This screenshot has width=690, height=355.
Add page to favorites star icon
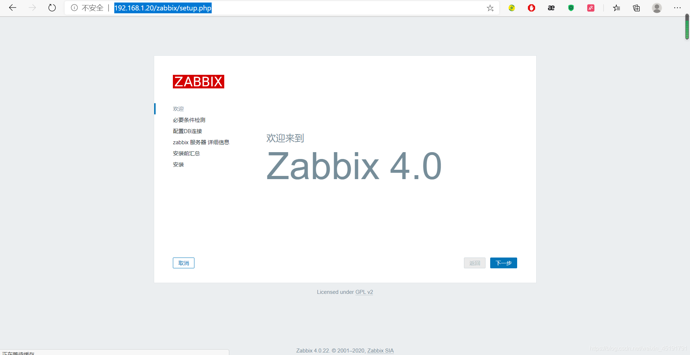[490, 8]
